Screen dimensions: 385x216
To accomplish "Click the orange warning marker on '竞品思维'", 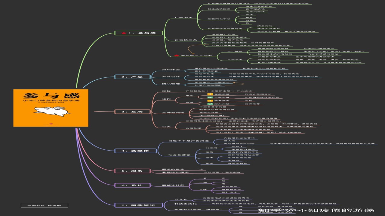I will [x=211, y=94].
